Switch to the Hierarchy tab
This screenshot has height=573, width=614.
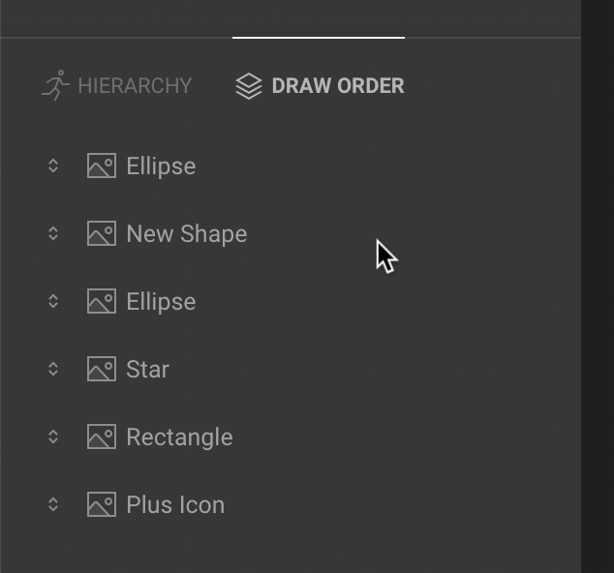(116, 86)
